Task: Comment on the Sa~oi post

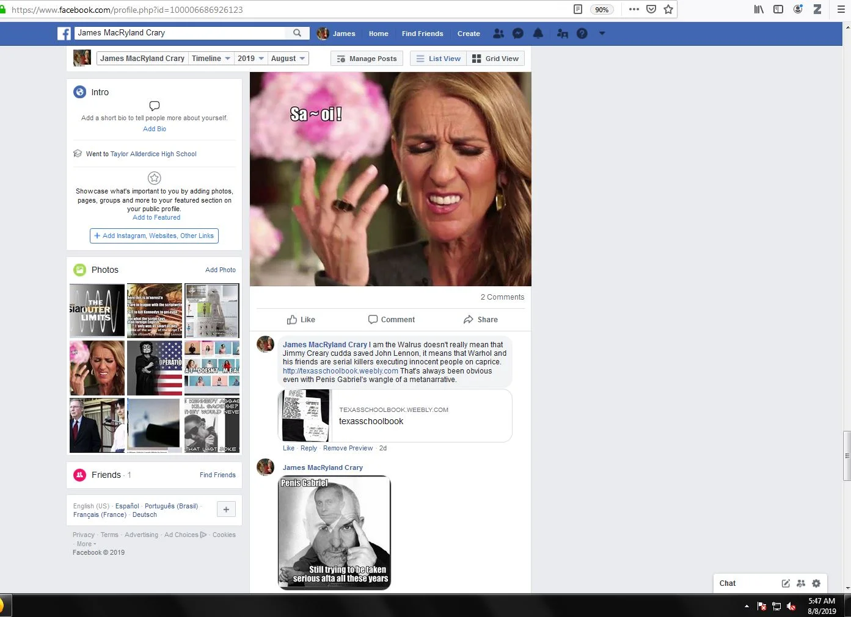Action: click(391, 320)
